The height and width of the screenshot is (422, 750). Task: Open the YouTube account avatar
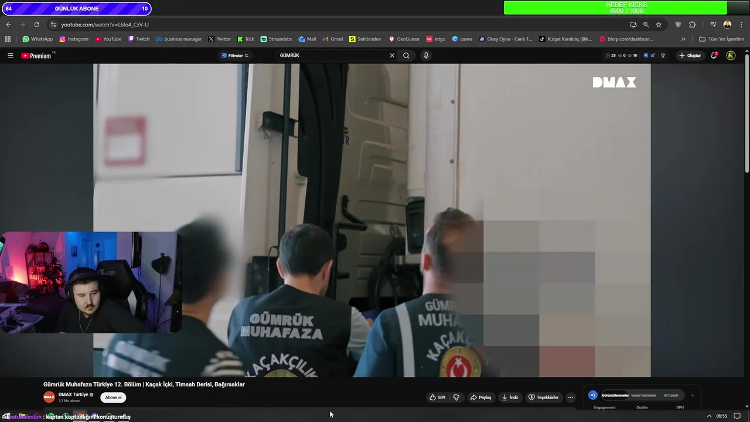click(x=731, y=56)
